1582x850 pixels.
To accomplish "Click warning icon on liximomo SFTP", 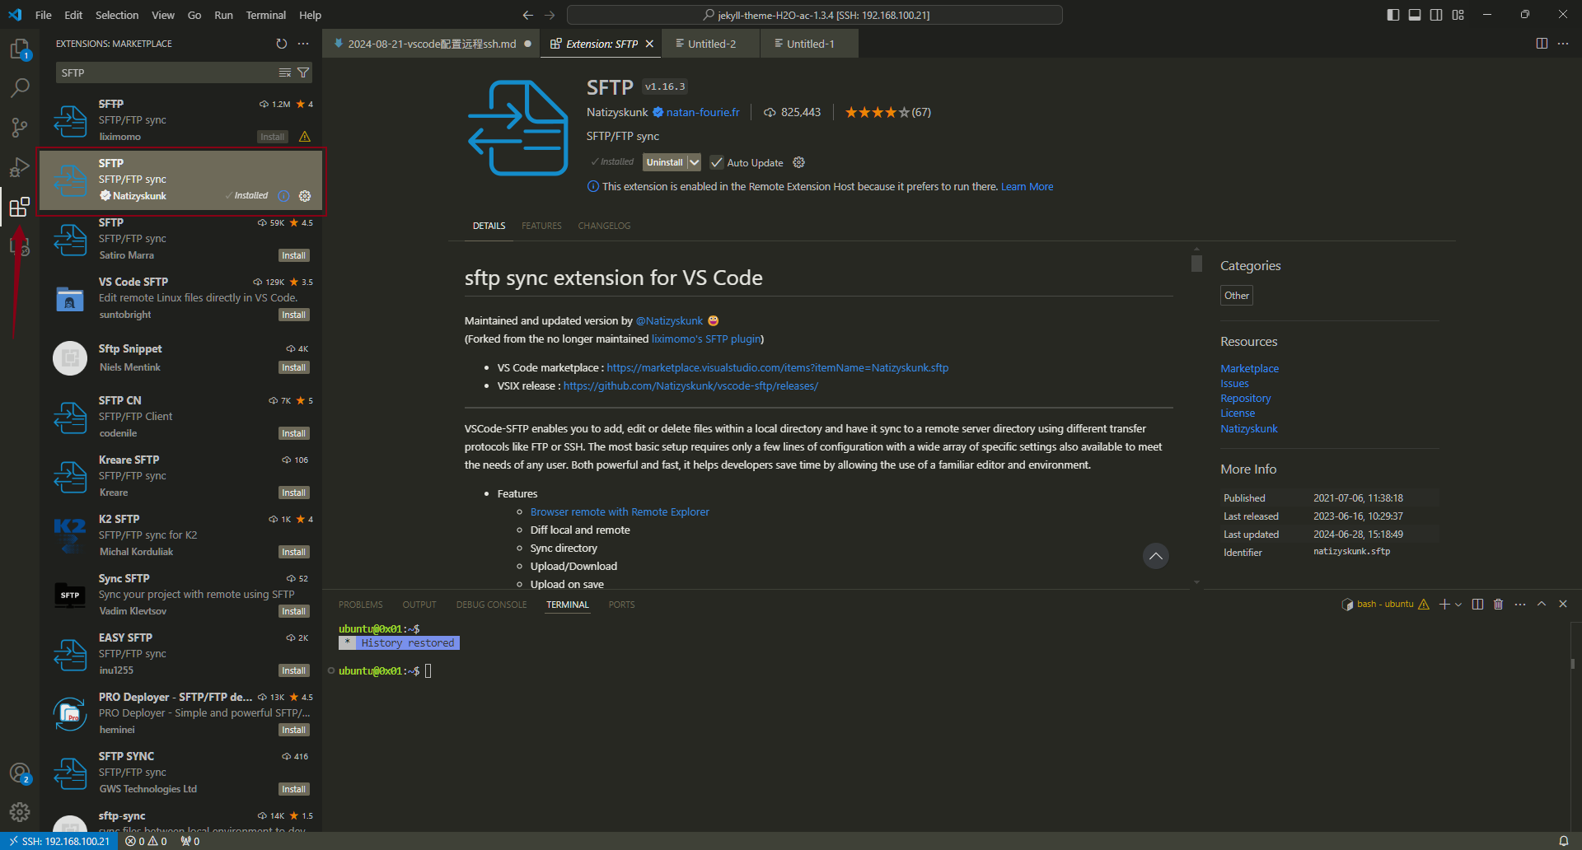I will 305,137.
